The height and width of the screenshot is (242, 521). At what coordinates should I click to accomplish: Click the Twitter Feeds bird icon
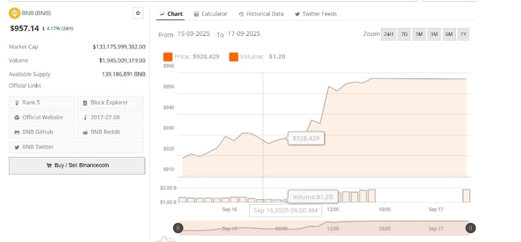coord(297,14)
